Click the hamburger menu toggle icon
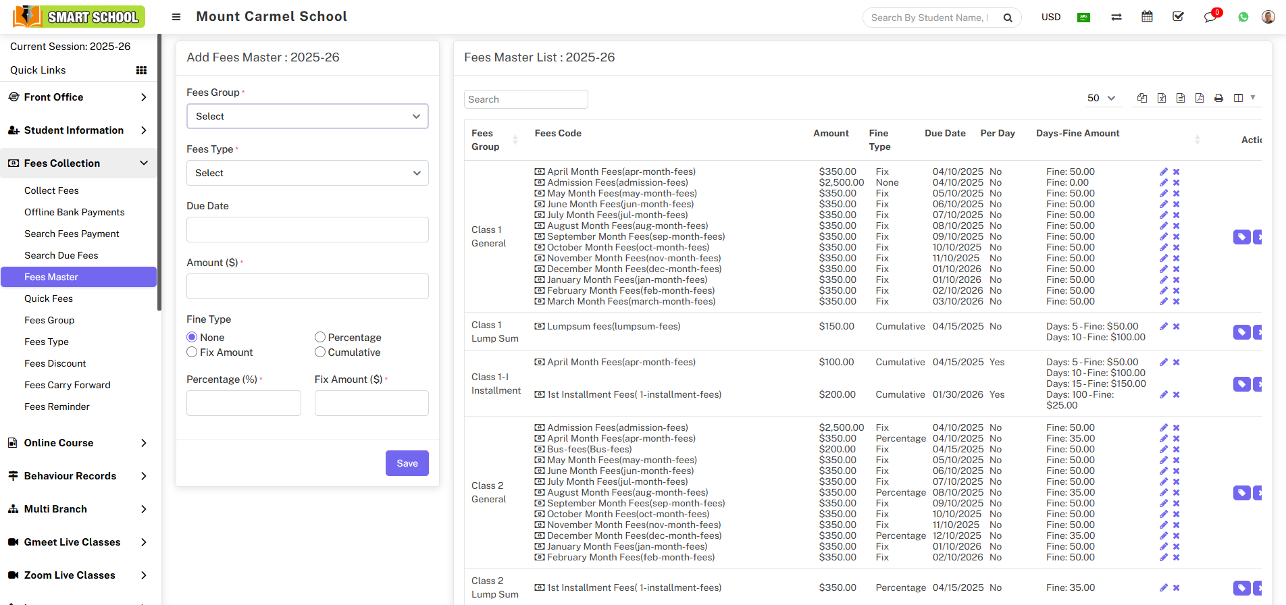The image size is (1286, 605). click(x=176, y=17)
